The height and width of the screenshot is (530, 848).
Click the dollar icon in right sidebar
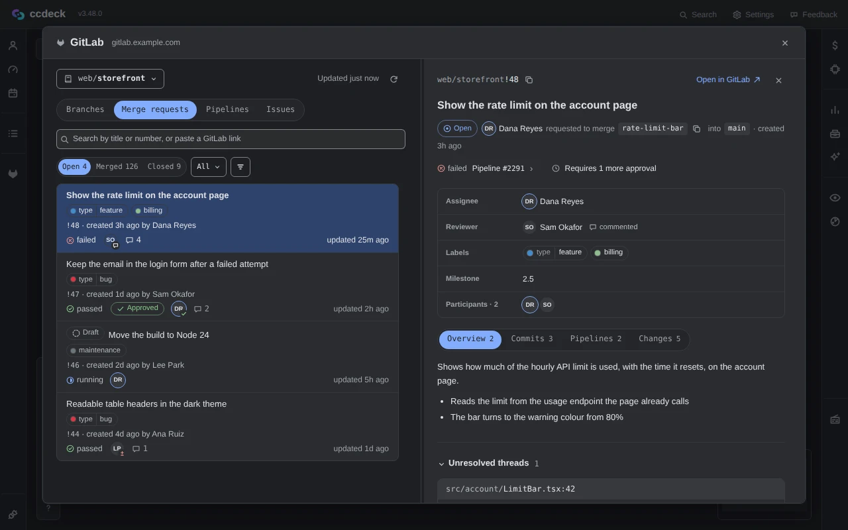click(x=835, y=45)
